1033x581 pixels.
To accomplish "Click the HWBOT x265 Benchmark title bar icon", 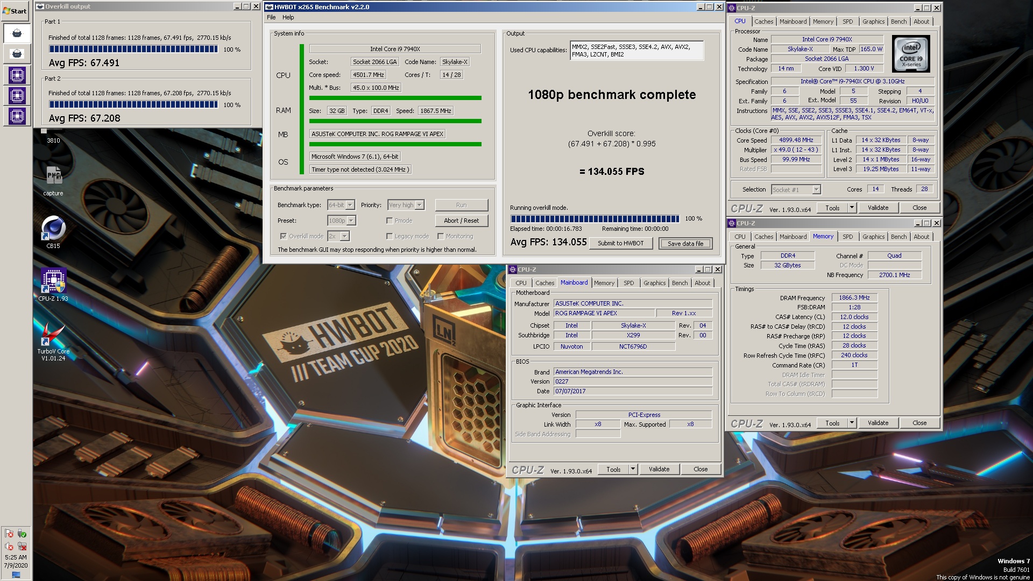I will [x=269, y=7].
